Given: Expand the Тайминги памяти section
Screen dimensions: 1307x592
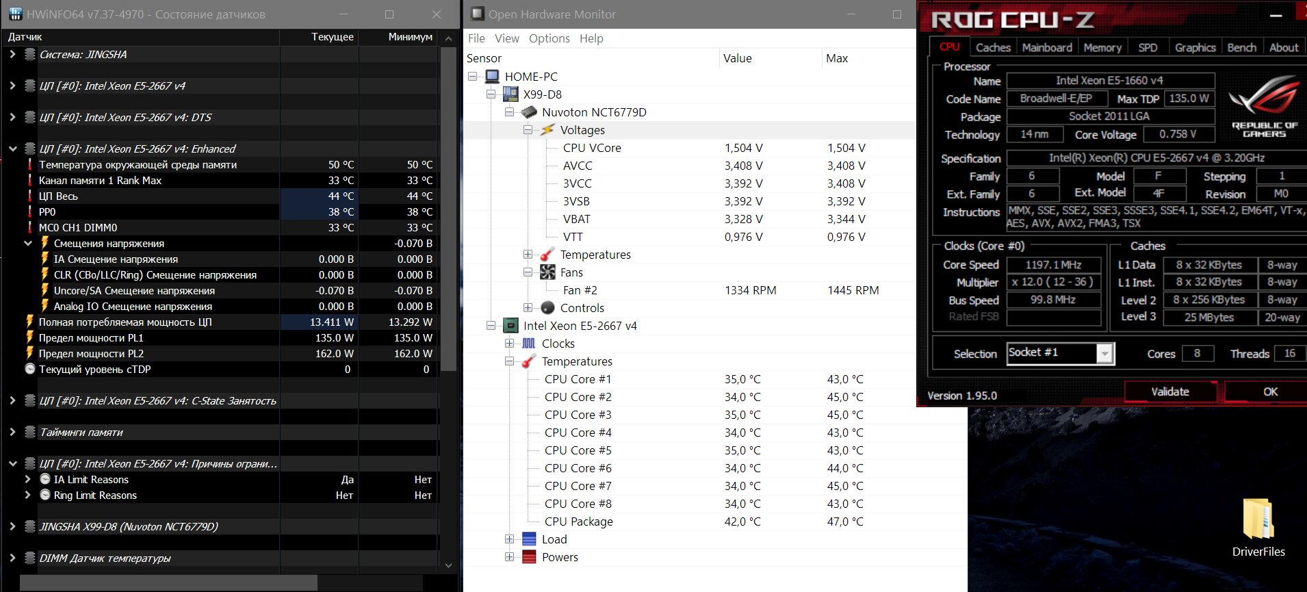Looking at the screenshot, I should (x=12, y=433).
